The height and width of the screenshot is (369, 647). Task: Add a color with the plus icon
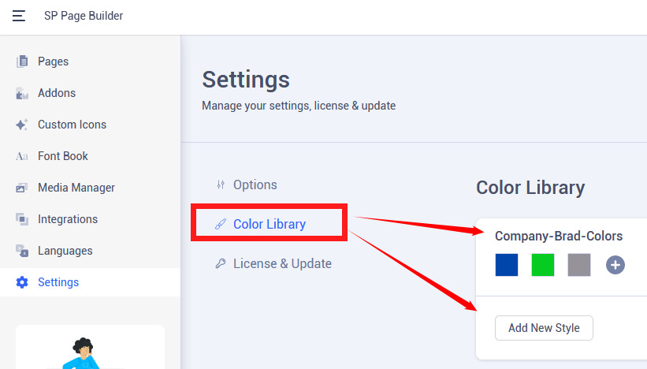click(615, 265)
